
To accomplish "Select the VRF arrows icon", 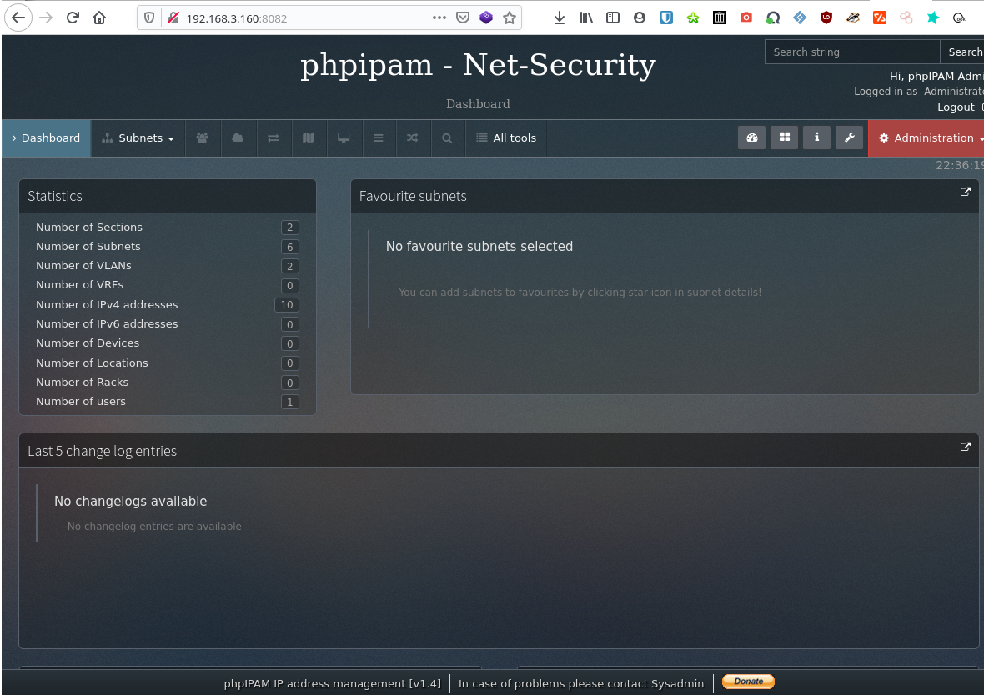I will pyautogui.click(x=274, y=137).
